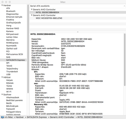Choose NVMExpress entry
The image size is (126, 119).
[12, 43]
